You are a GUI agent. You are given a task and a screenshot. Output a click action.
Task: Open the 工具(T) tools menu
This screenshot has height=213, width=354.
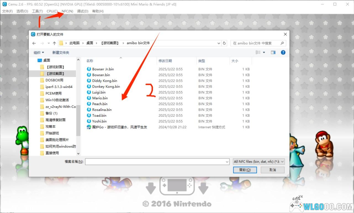[37, 11]
